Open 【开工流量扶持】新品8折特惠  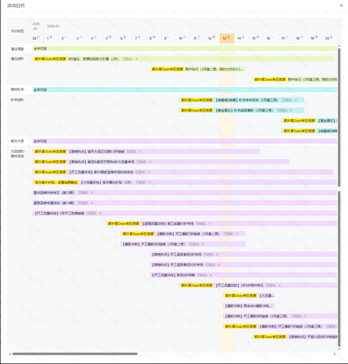pos(243,275)
